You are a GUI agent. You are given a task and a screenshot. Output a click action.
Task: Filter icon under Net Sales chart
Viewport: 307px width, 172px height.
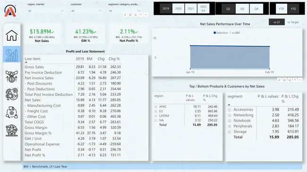pyautogui.click(x=295, y=80)
